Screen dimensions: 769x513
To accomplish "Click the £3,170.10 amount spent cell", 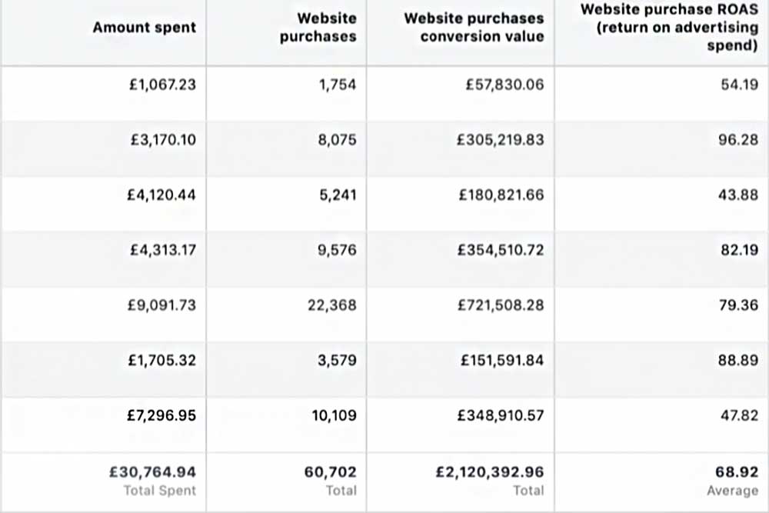I will (163, 140).
